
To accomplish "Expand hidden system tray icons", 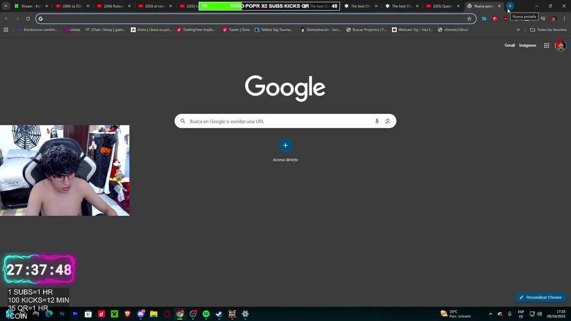I will click(x=491, y=314).
